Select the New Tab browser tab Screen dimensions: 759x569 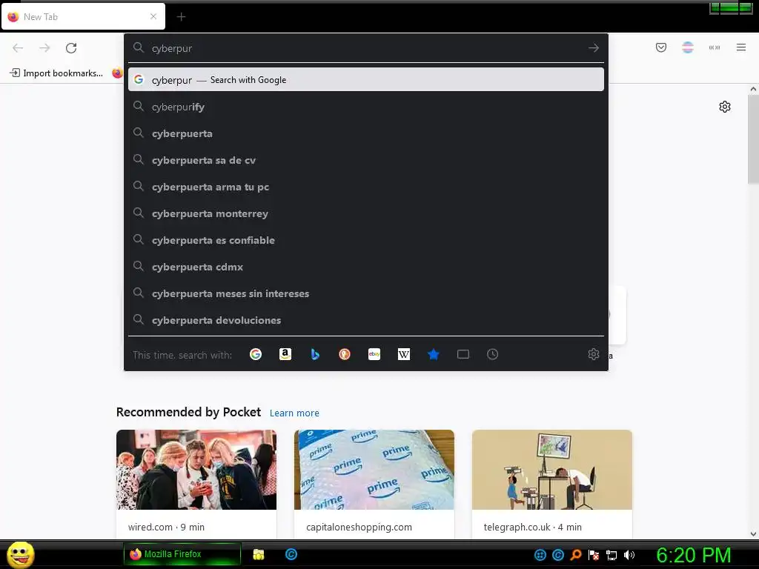83,16
